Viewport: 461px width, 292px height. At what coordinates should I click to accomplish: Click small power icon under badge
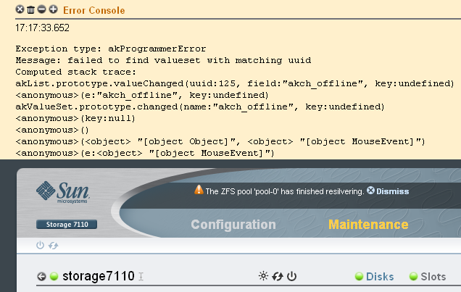pyautogui.click(x=40, y=246)
